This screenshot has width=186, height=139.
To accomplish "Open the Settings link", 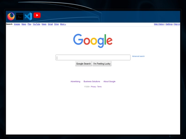I will 169,24.
